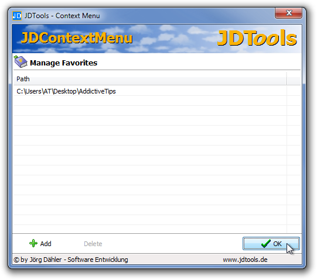317x280 pixels.
Task: Click the JDTools logo in banner
Action: coord(257,38)
